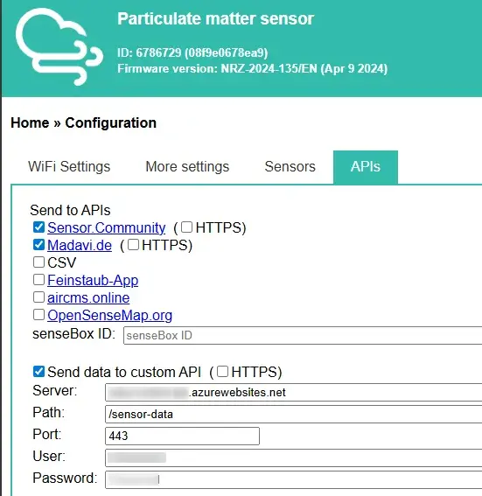482x496 pixels.
Task: Click the Port: label
Action: 47,434
